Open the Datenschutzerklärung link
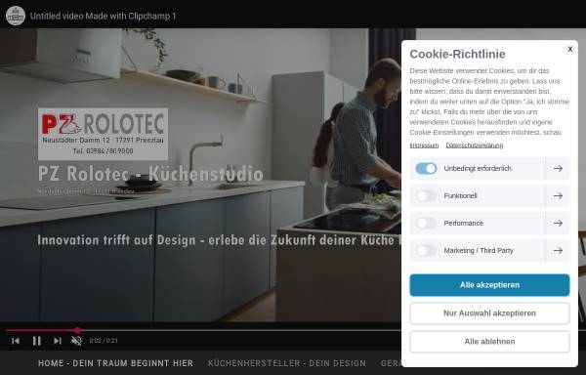 click(x=475, y=146)
